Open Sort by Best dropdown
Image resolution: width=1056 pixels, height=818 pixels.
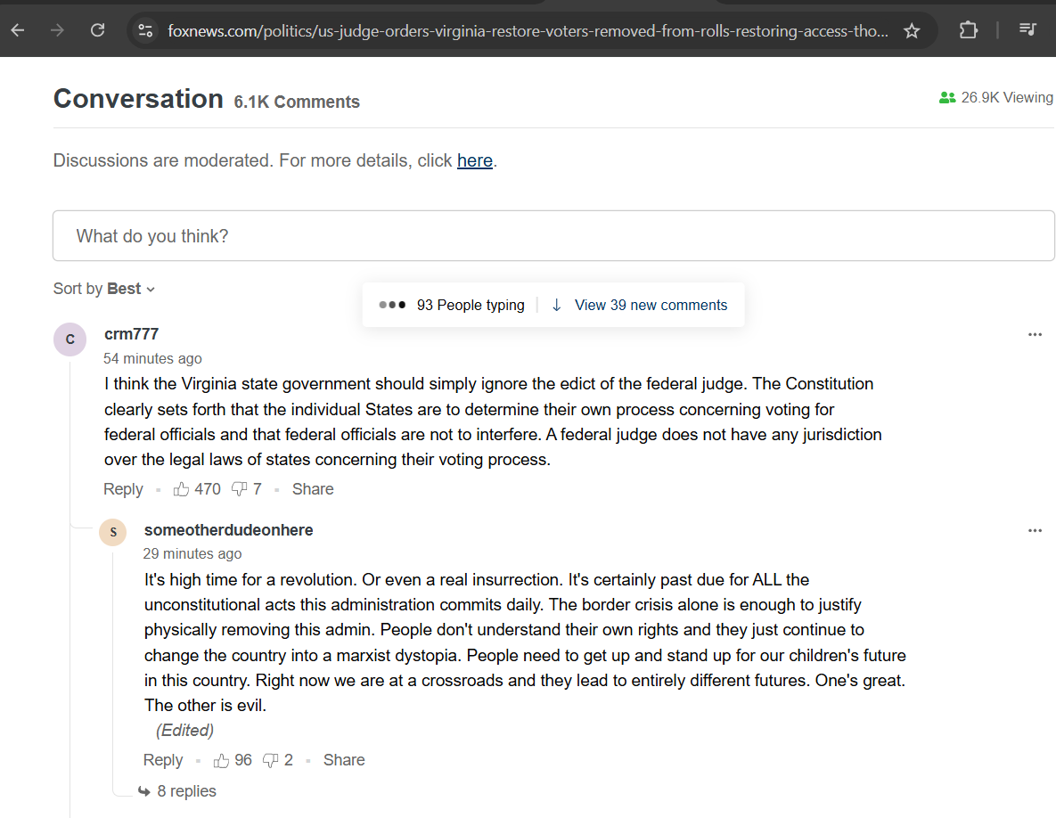(104, 289)
